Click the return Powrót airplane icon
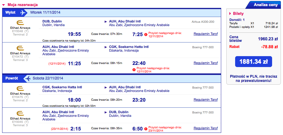Screen dimensions: 283x135 28,79
